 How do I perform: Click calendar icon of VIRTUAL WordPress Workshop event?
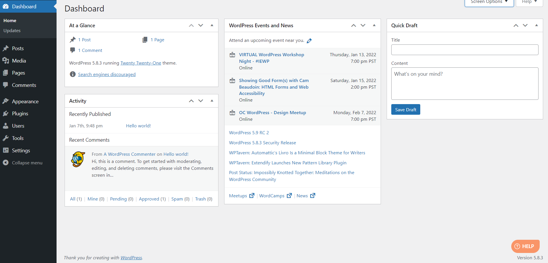point(232,55)
